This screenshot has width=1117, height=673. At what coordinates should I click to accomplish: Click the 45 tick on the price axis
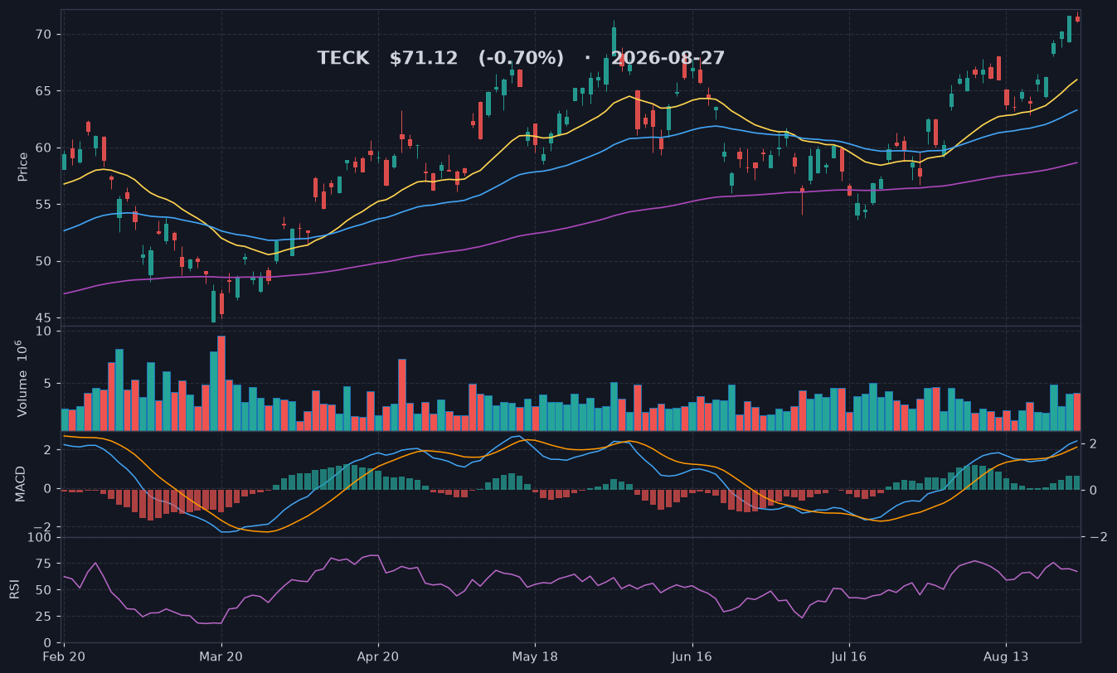[x=43, y=318]
